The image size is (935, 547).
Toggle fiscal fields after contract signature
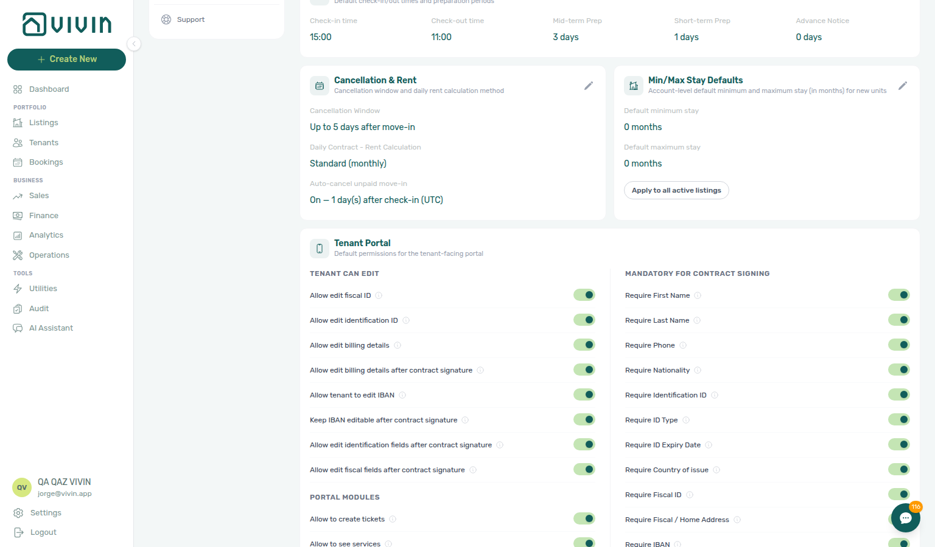584,470
